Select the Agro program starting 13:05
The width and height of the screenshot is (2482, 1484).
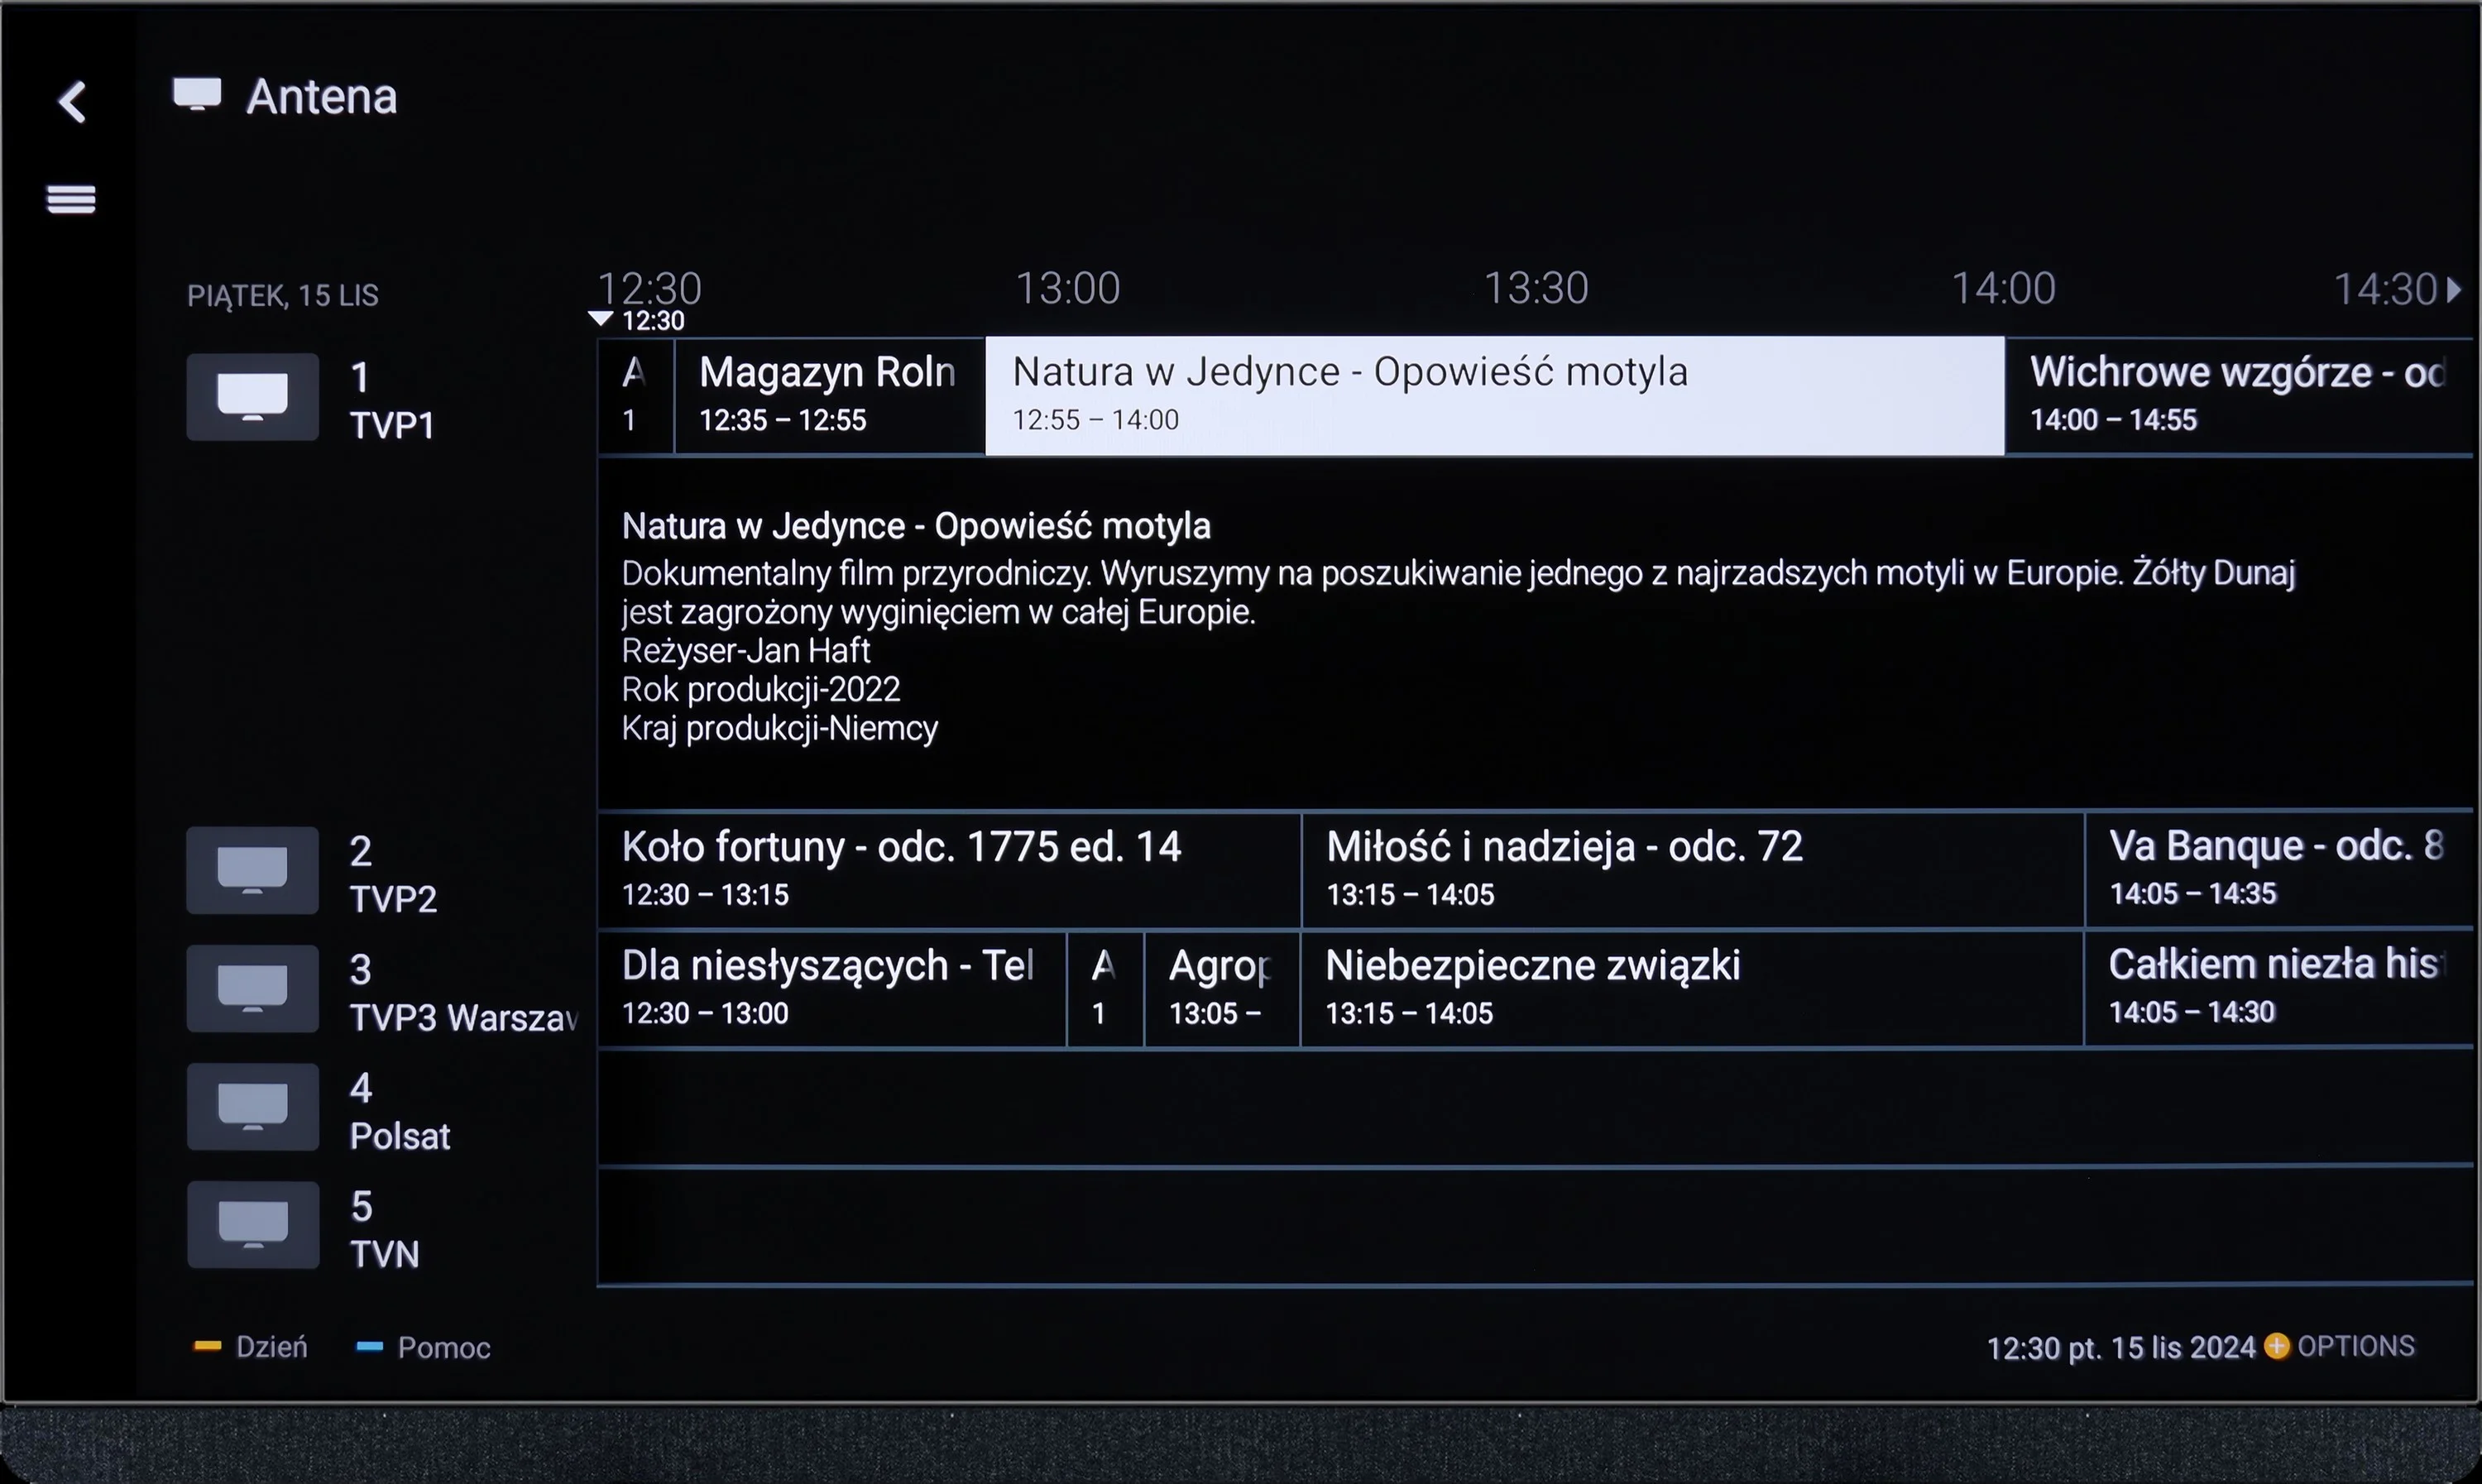pyautogui.click(x=1222, y=989)
